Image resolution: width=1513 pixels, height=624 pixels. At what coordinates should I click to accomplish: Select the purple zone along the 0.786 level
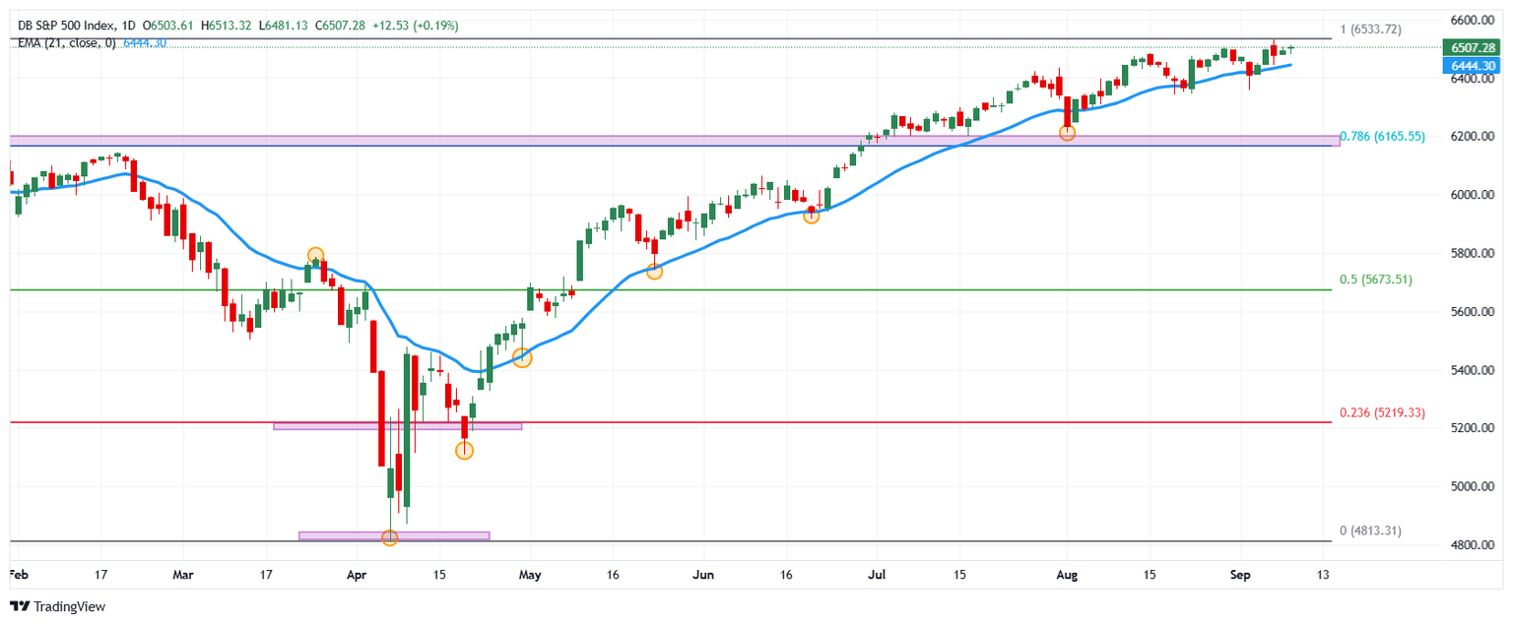click(675, 141)
